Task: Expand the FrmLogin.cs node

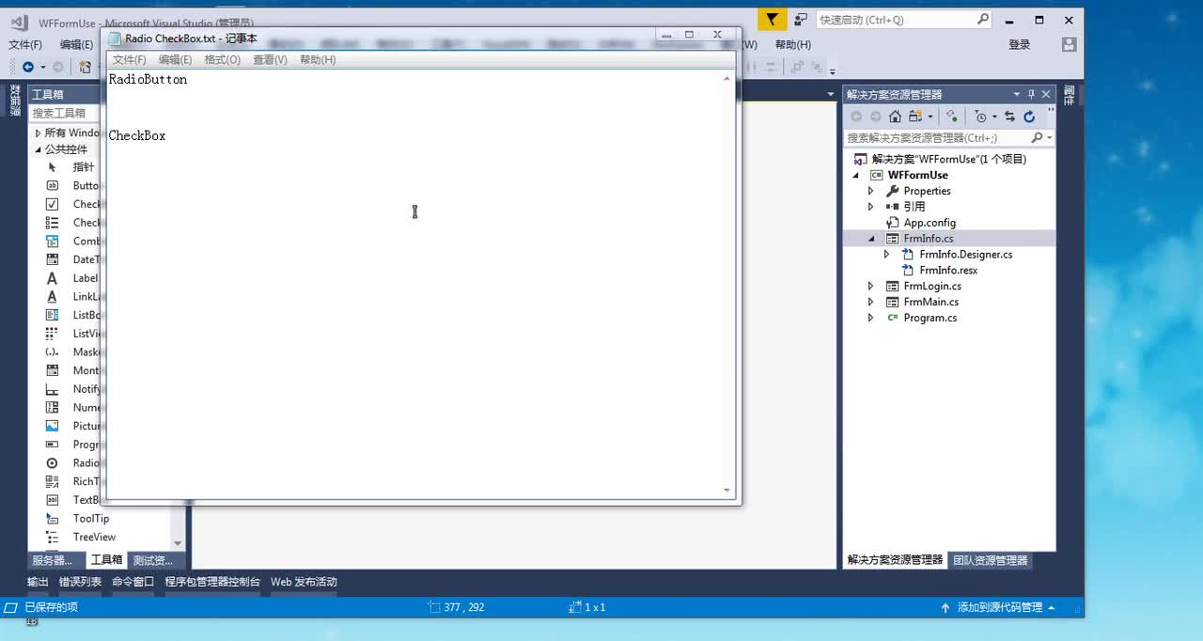Action: click(x=870, y=287)
